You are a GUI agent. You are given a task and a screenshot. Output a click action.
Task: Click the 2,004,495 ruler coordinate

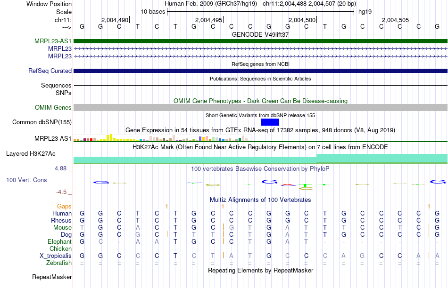(x=208, y=20)
